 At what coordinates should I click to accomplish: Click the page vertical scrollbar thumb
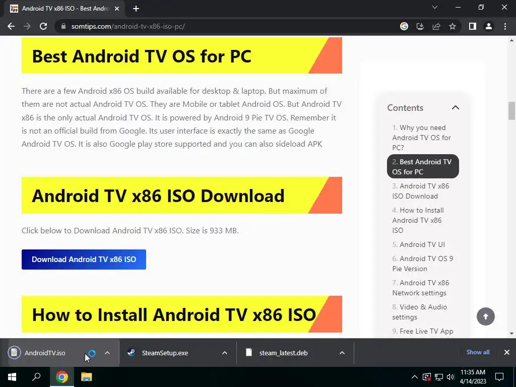[512, 111]
